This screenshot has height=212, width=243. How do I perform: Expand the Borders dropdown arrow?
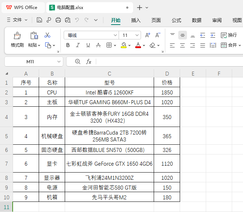coord(115,46)
